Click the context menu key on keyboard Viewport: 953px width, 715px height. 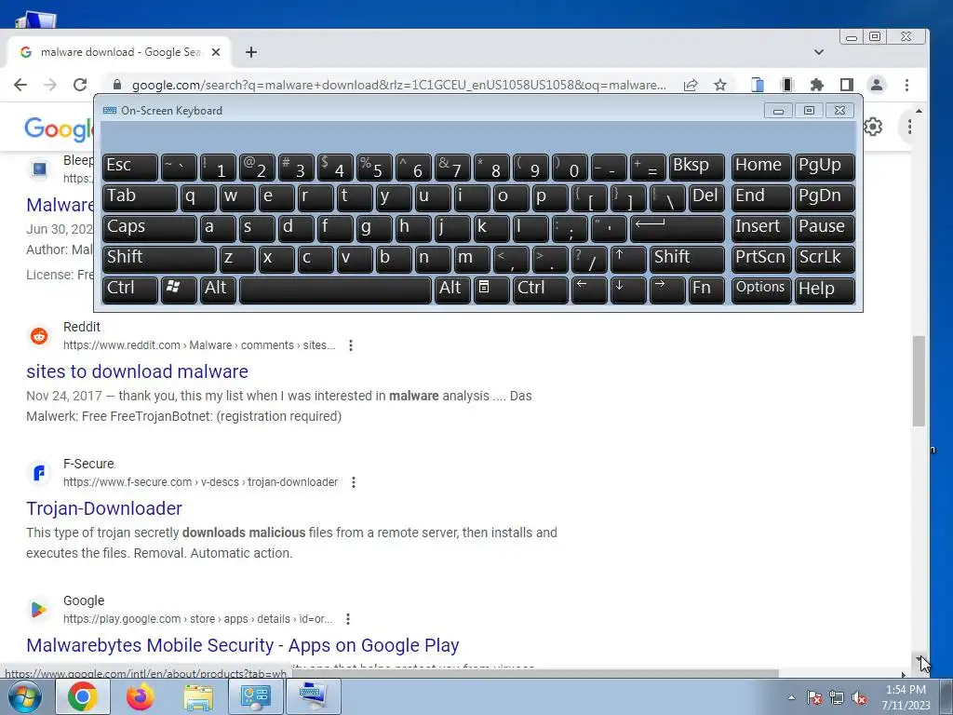pyautogui.click(x=491, y=290)
